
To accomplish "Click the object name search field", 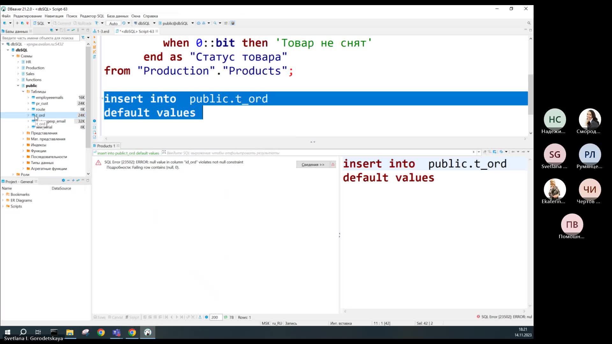I will (x=40, y=38).
